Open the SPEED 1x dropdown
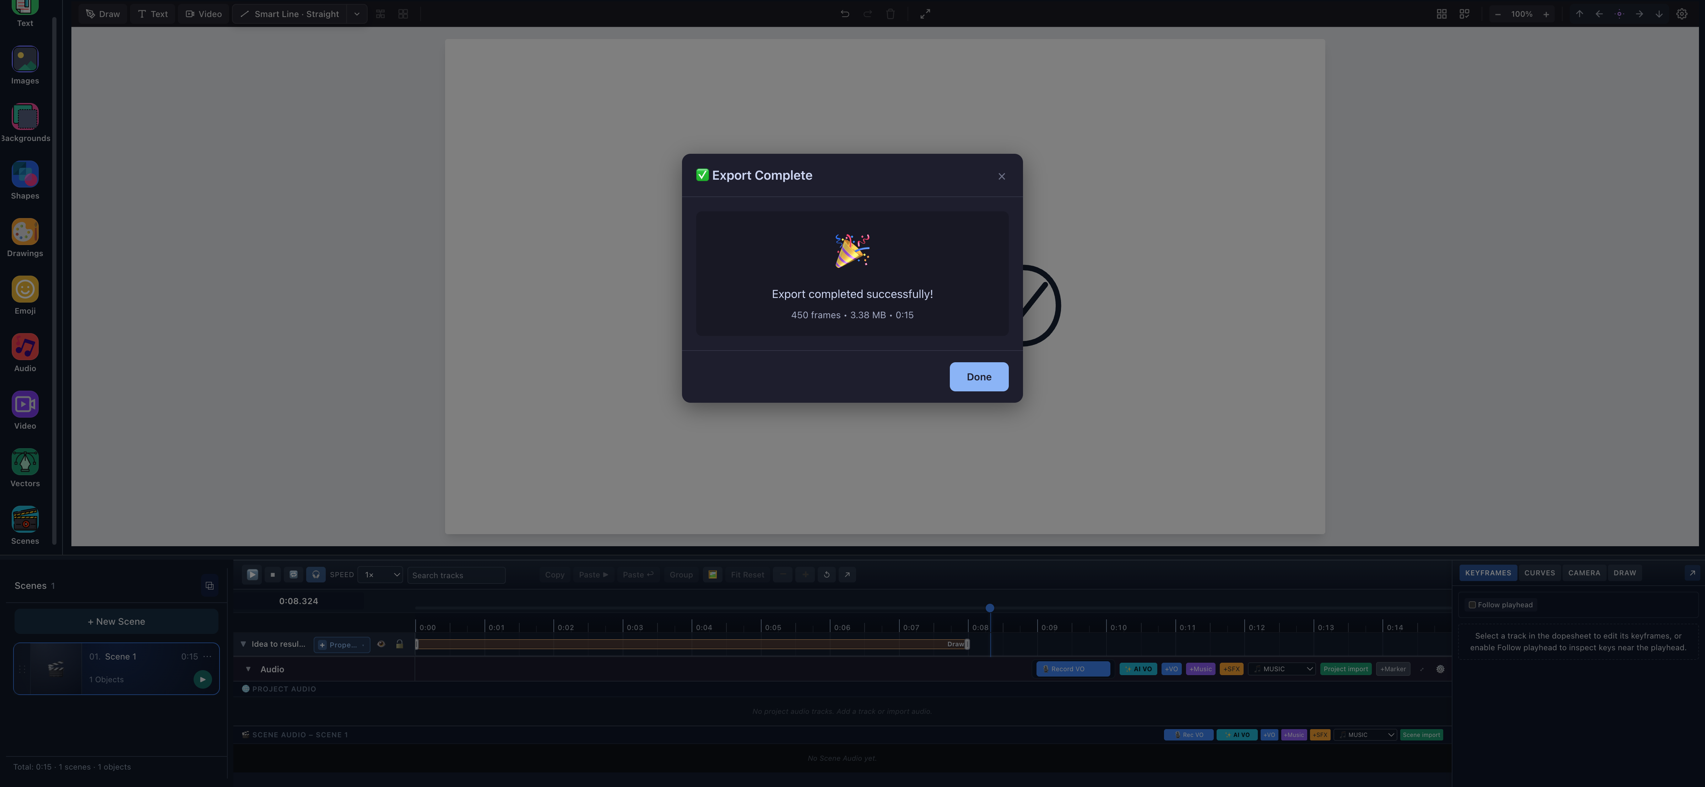This screenshot has height=787, width=1705. click(x=380, y=575)
